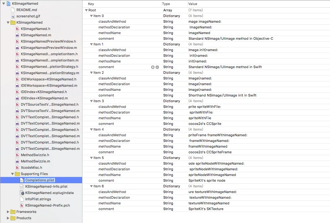Click the screenshot.gif file icon
The height and width of the screenshot is (223, 330).
[13, 16]
